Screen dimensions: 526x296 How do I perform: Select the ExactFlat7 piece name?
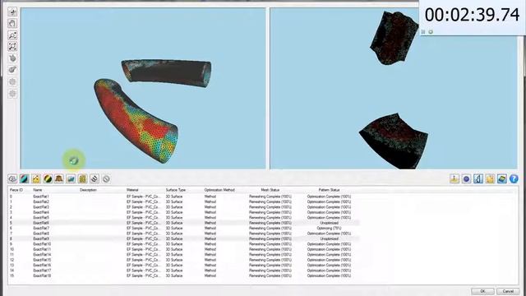pyautogui.click(x=41, y=229)
